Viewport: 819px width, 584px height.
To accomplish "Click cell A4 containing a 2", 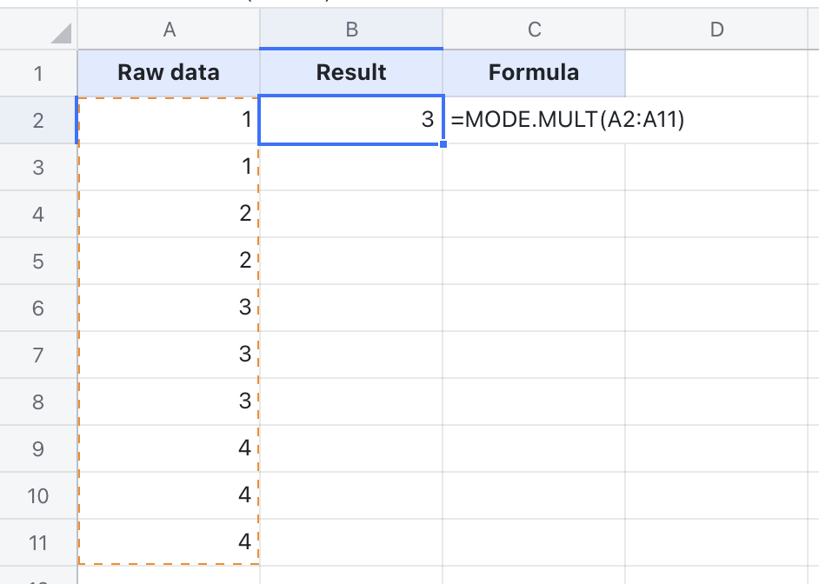I will tap(168, 213).
